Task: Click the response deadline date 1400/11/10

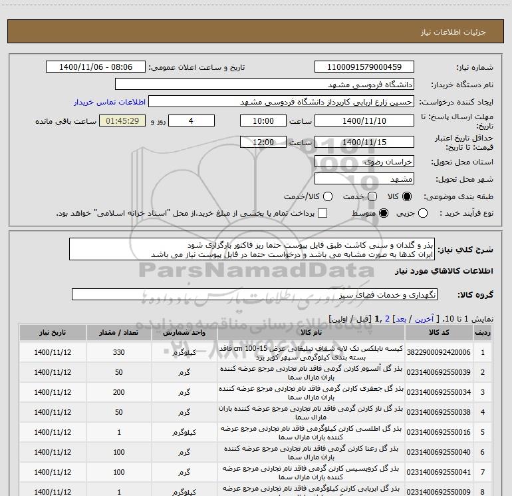Action: coord(364,121)
